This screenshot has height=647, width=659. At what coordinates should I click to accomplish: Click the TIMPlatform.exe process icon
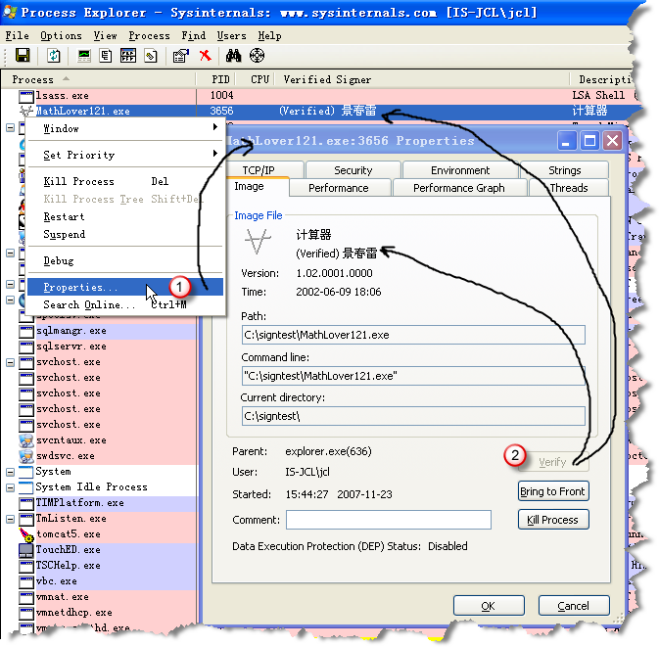click(26, 503)
